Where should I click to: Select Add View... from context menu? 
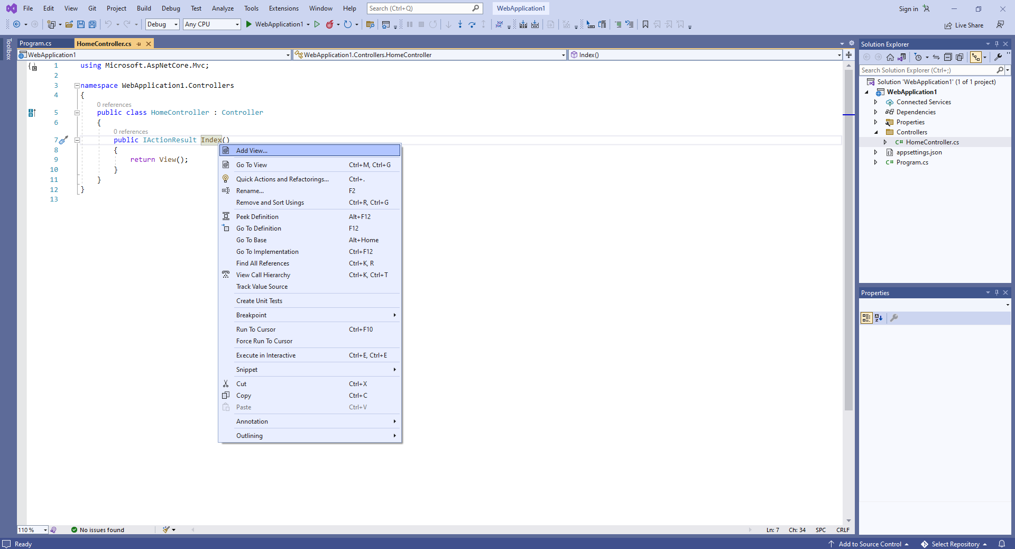coord(252,151)
